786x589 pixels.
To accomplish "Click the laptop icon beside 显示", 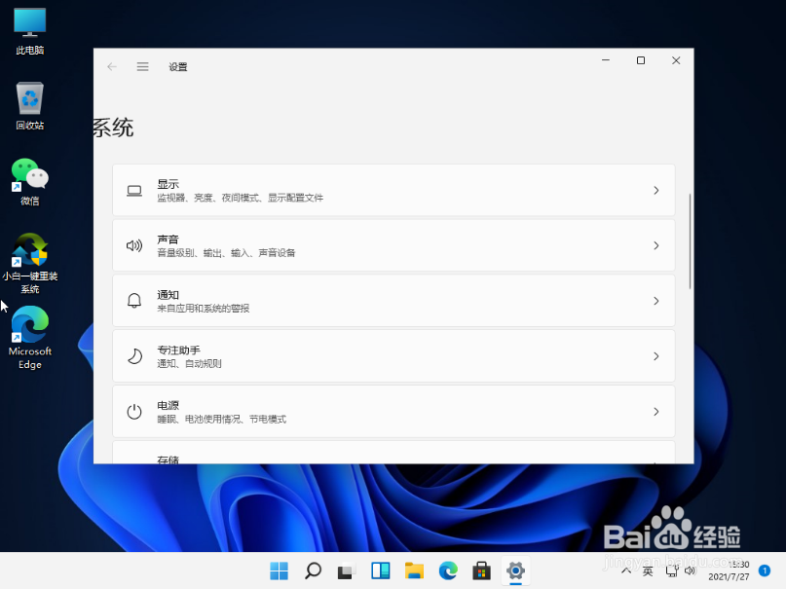I will [x=134, y=191].
